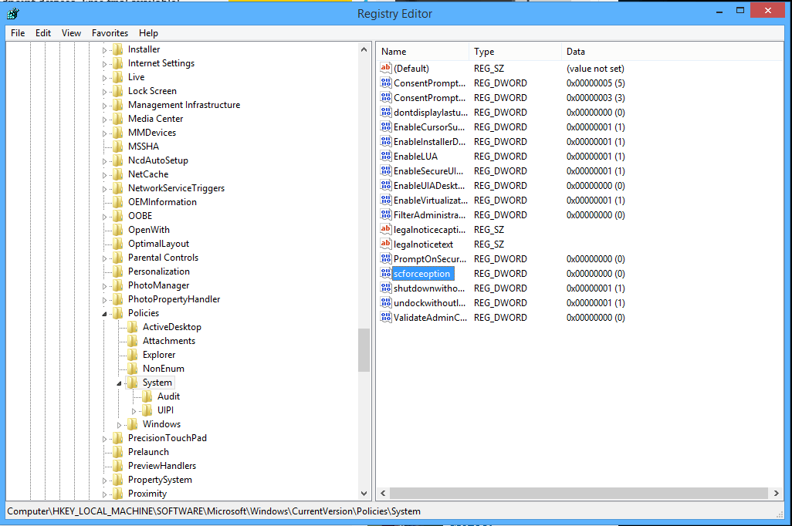
Task: Click the Lock Screen folder icon
Action: [x=117, y=90]
